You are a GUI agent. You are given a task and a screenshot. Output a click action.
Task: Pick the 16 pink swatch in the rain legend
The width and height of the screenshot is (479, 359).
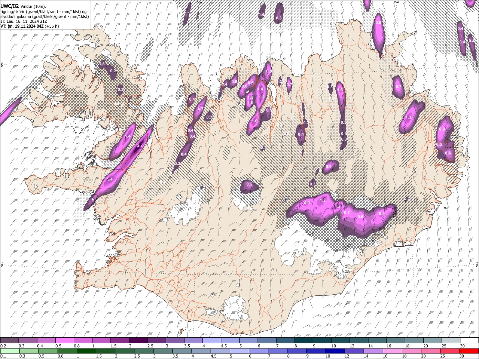click(393, 351)
